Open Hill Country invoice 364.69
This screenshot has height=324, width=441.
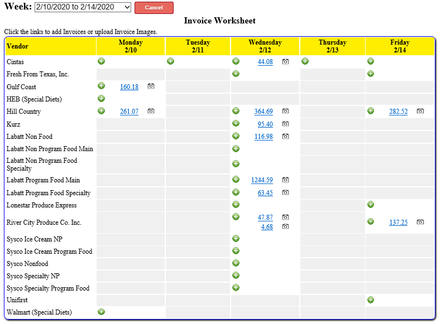tap(263, 112)
